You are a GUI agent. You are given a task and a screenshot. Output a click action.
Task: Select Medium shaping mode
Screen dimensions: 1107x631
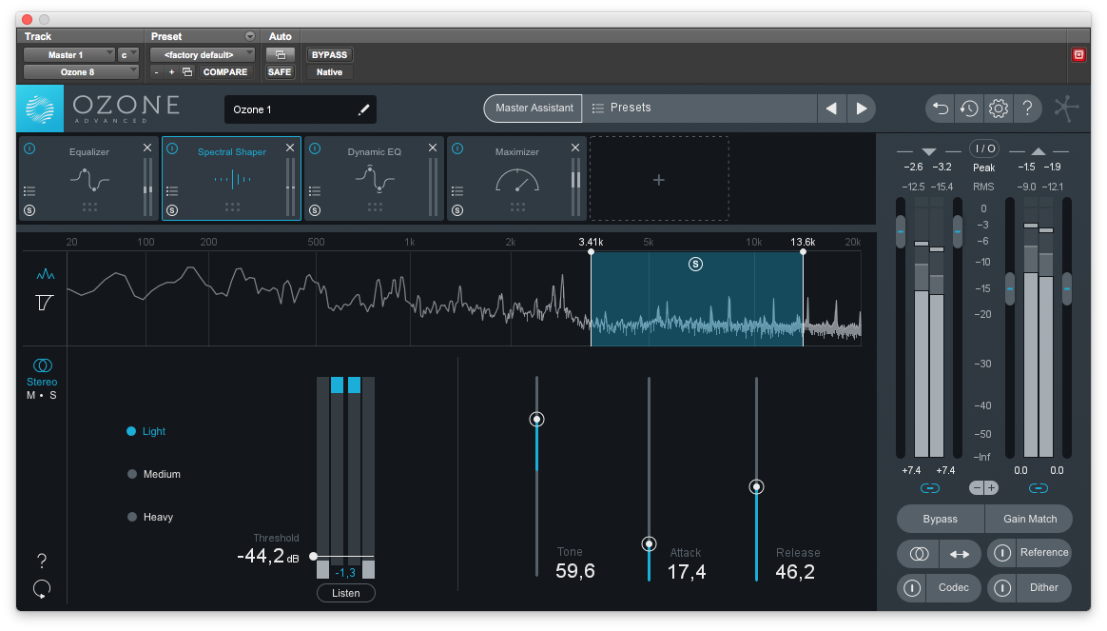click(154, 474)
